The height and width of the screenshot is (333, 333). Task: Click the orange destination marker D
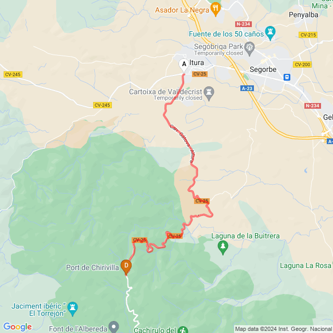tap(126, 267)
